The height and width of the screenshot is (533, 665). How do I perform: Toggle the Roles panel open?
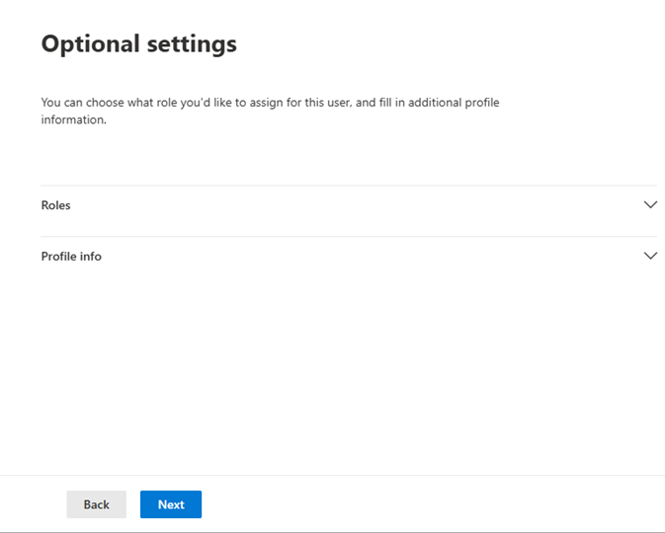tap(349, 205)
